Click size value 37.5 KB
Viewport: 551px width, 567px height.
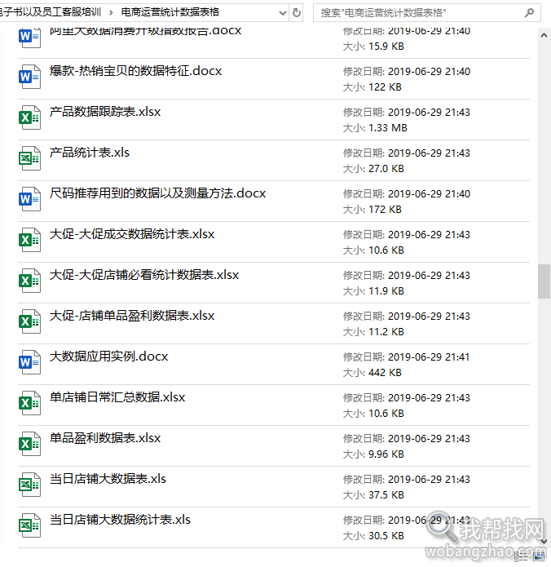pos(386,495)
